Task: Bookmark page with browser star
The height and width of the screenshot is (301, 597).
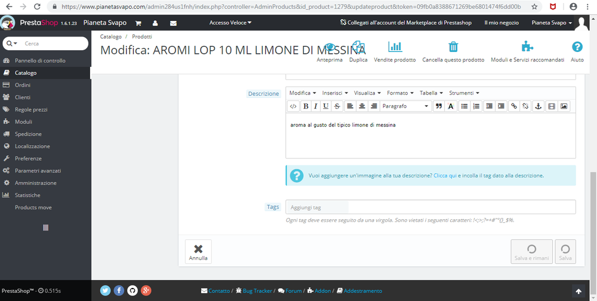Action: tap(534, 7)
